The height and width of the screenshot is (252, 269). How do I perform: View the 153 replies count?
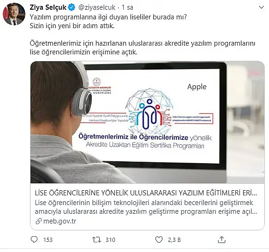(x=48, y=240)
